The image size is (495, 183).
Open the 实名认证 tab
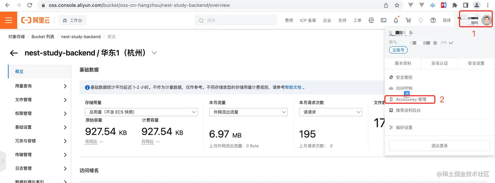pos(439,63)
